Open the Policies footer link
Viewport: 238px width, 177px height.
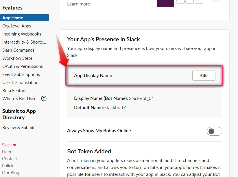(9, 166)
